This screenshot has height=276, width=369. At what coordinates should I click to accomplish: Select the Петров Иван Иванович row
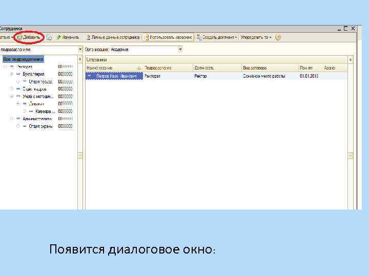tap(216, 76)
